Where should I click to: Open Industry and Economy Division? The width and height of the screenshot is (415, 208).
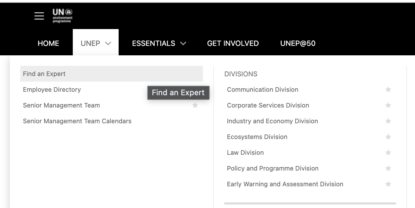[272, 121]
